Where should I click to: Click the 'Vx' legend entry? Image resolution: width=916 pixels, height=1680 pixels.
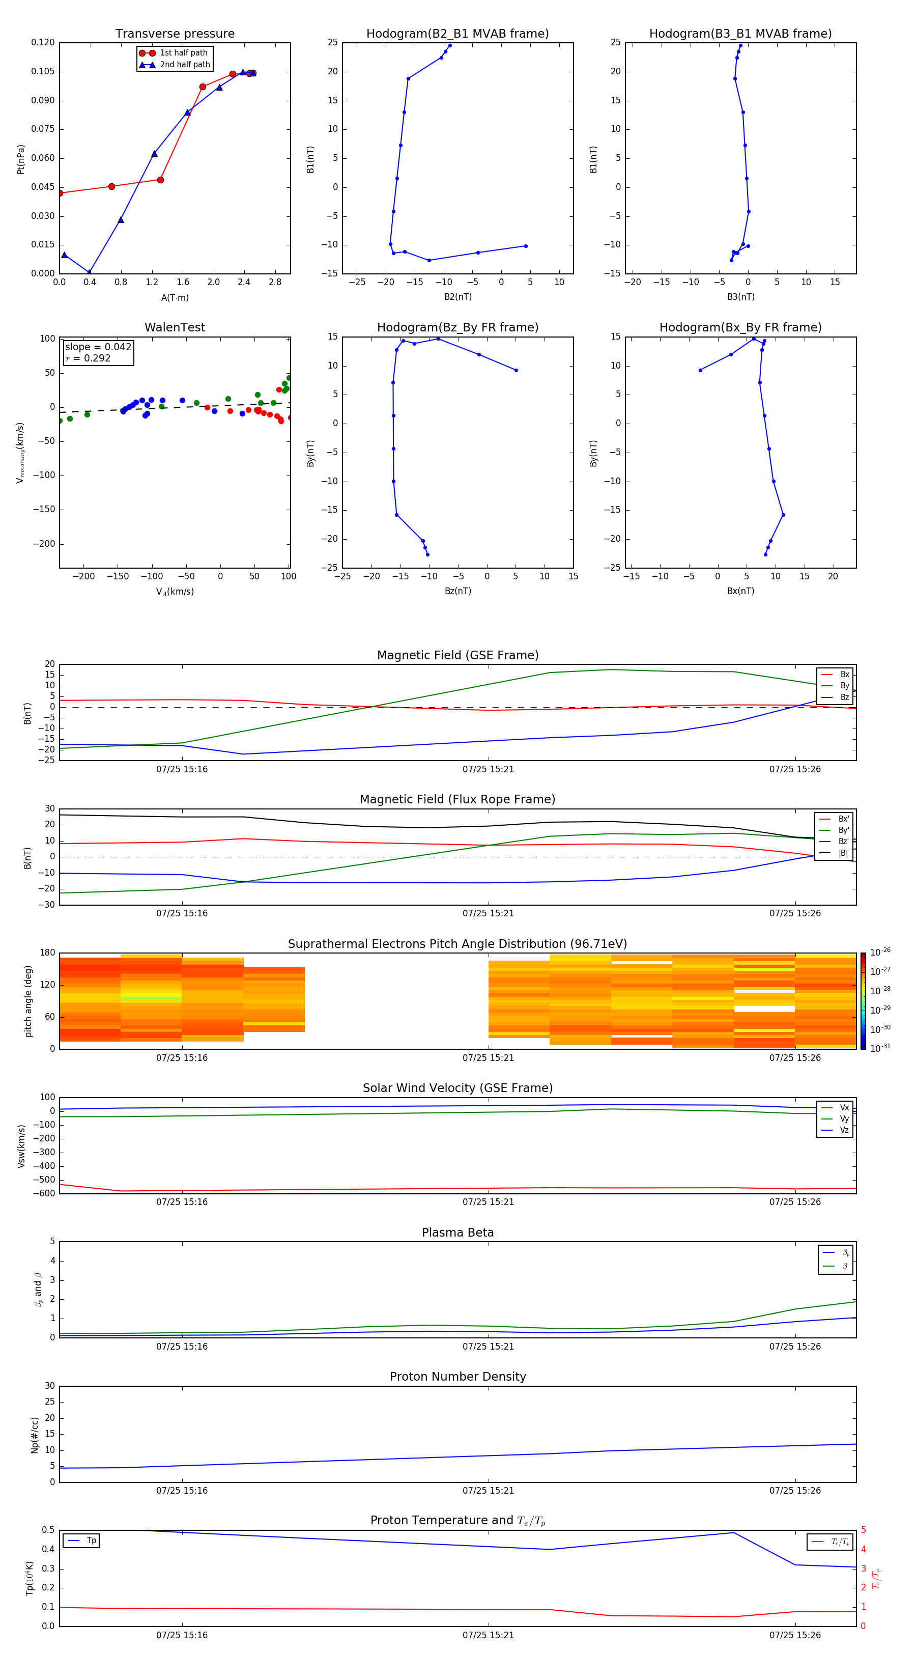(835, 1107)
